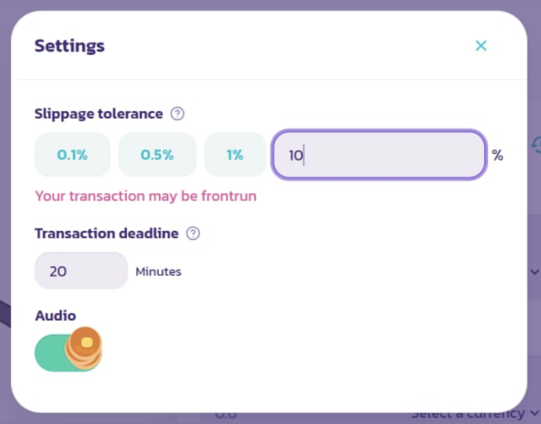Click the transaction deadline field showing 20
This screenshot has width=541, height=424.
[x=81, y=271]
